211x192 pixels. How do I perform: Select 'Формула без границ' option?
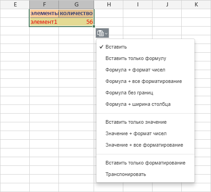pyautogui.click(x=146, y=93)
